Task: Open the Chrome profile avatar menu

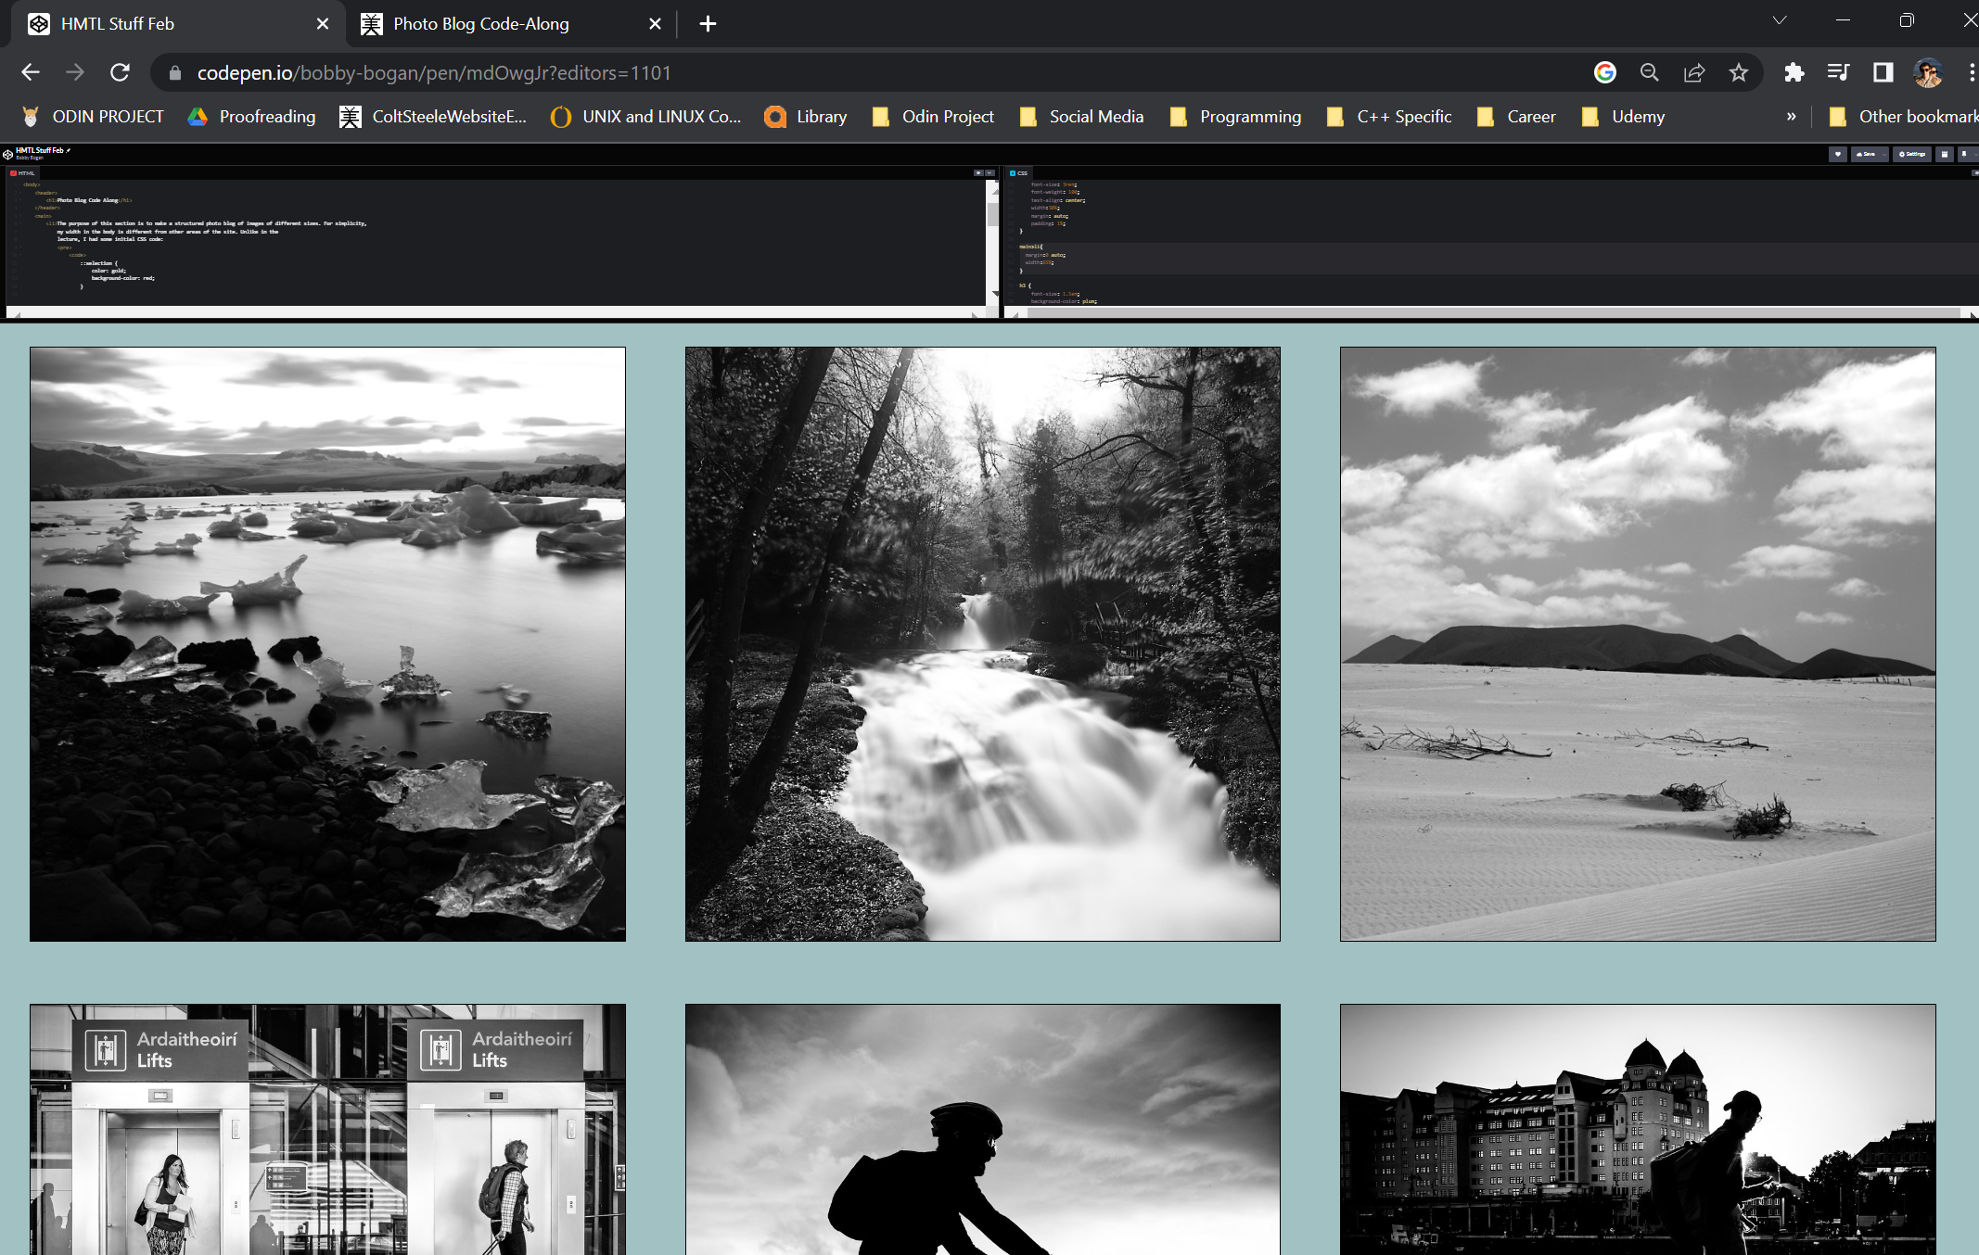Action: pos(1928,72)
